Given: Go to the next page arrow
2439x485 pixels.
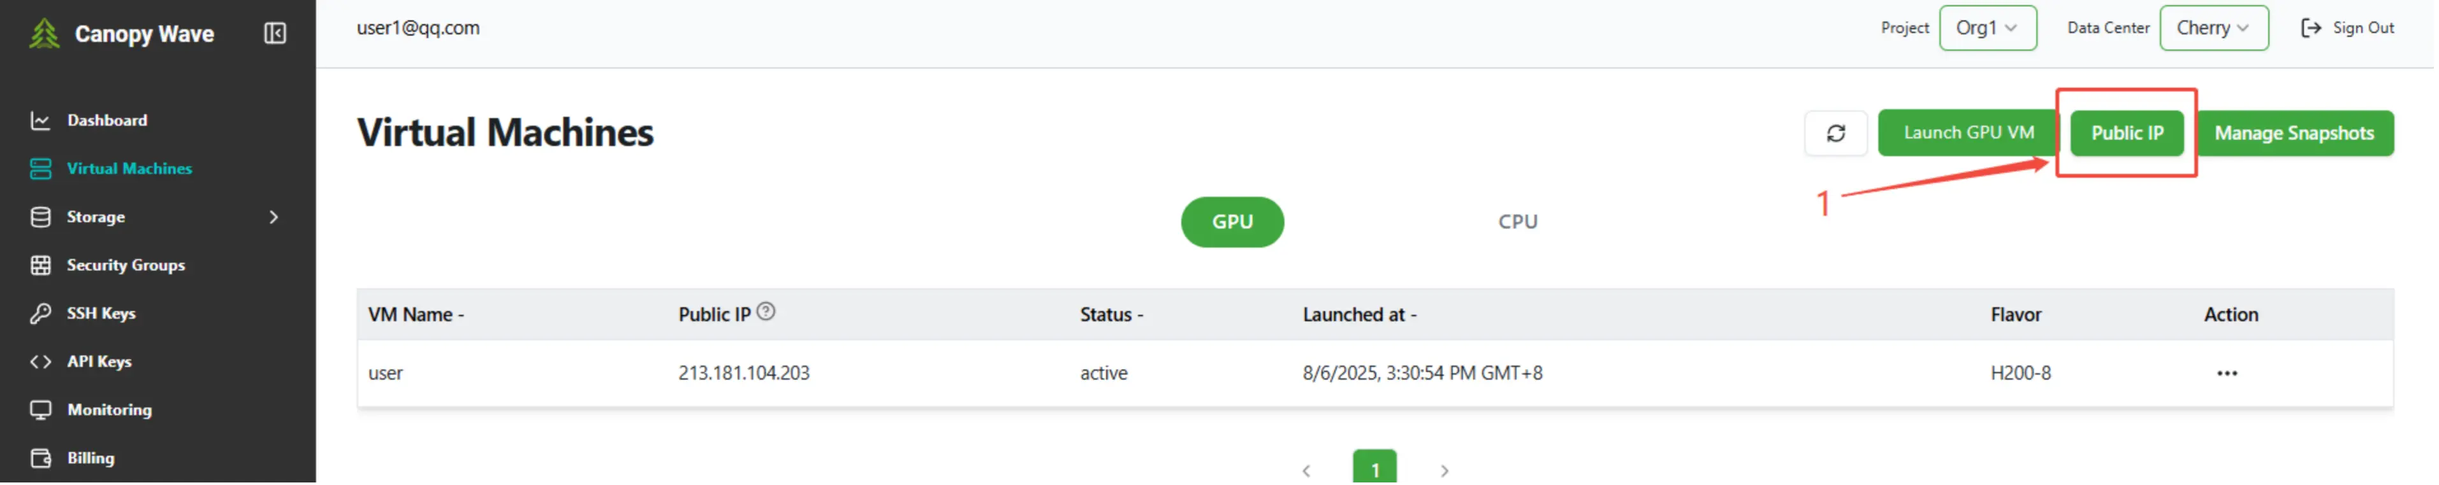Looking at the screenshot, I should [x=1444, y=470].
